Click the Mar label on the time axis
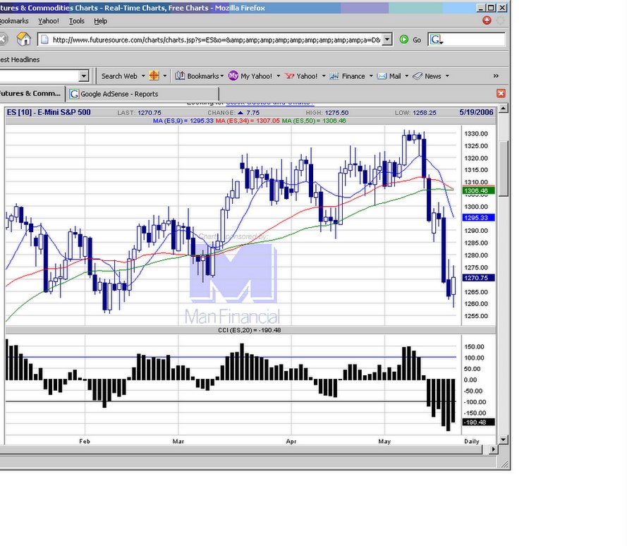Viewport: 627px width, 546px height. 178,441
